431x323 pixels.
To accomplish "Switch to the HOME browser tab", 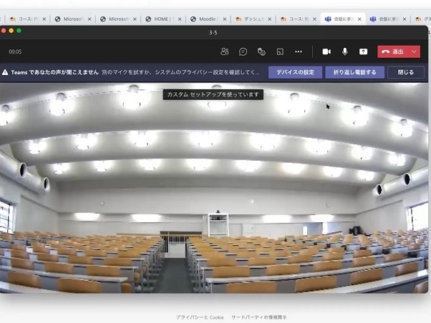I will (x=161, y=19).
